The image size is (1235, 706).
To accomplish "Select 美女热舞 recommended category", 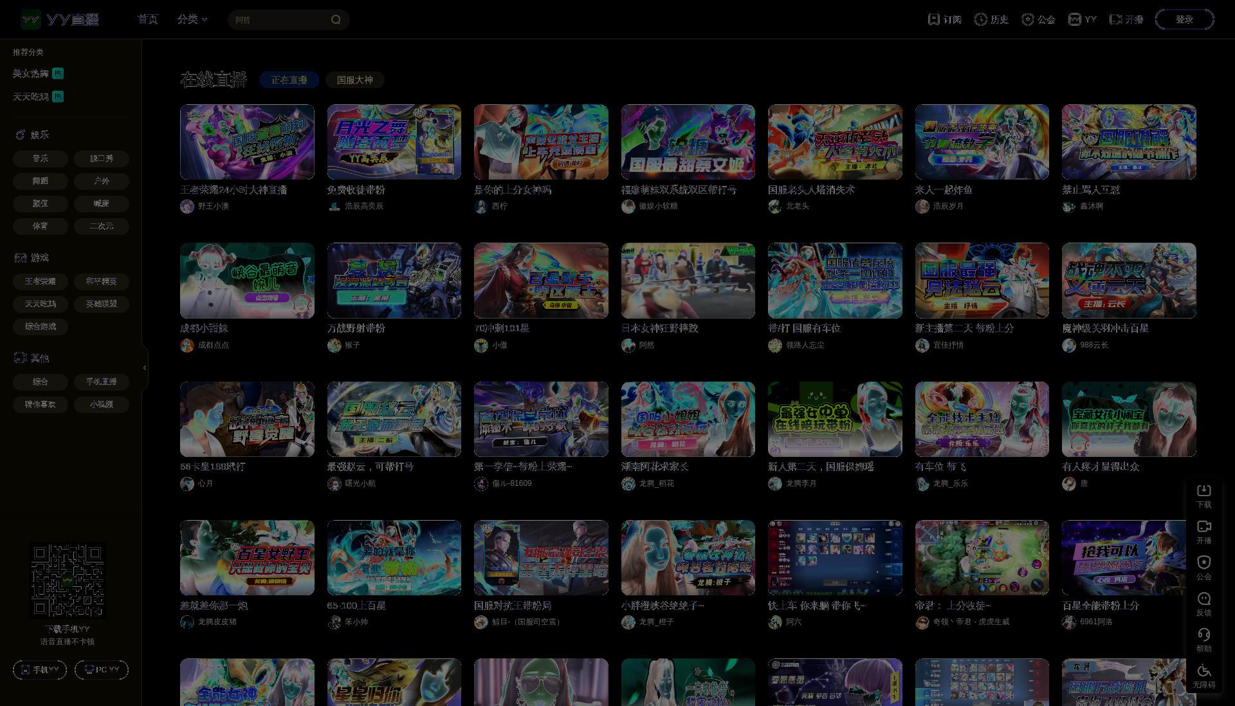I will [38, 73].
